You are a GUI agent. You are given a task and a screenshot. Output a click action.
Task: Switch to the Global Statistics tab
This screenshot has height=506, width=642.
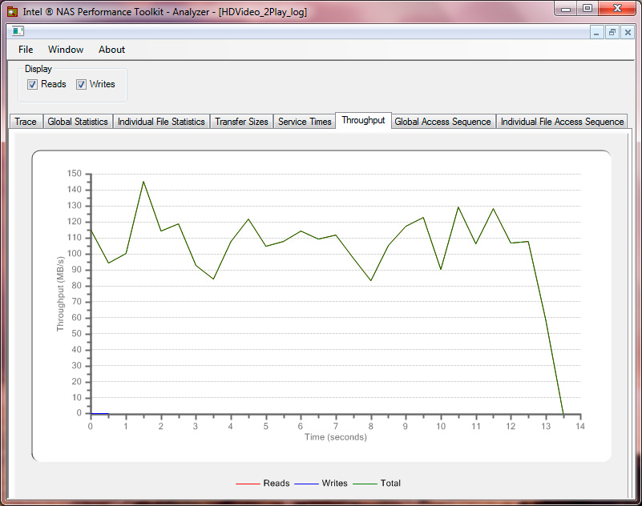tap(78, 122)
